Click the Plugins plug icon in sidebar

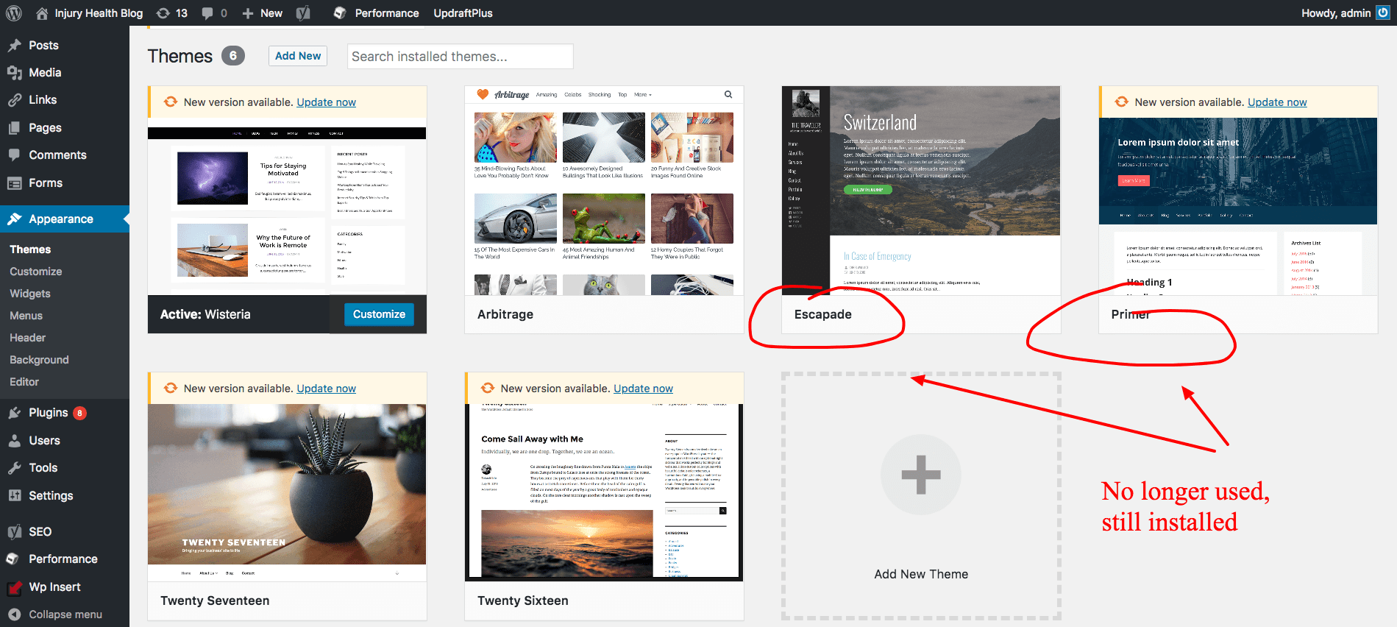pos(14,413)
